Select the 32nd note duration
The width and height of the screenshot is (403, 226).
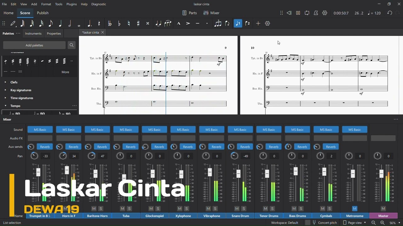tap(32, 24)
